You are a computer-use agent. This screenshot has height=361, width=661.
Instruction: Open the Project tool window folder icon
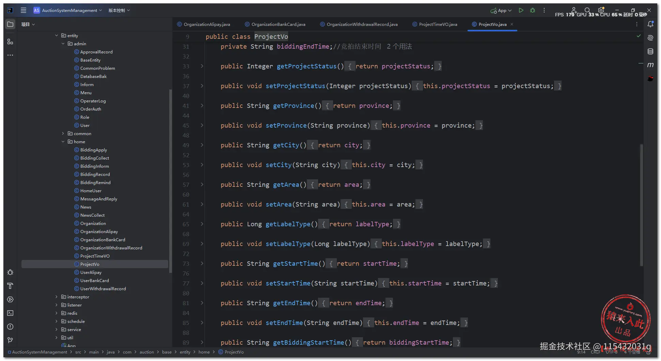coord(10,24)
